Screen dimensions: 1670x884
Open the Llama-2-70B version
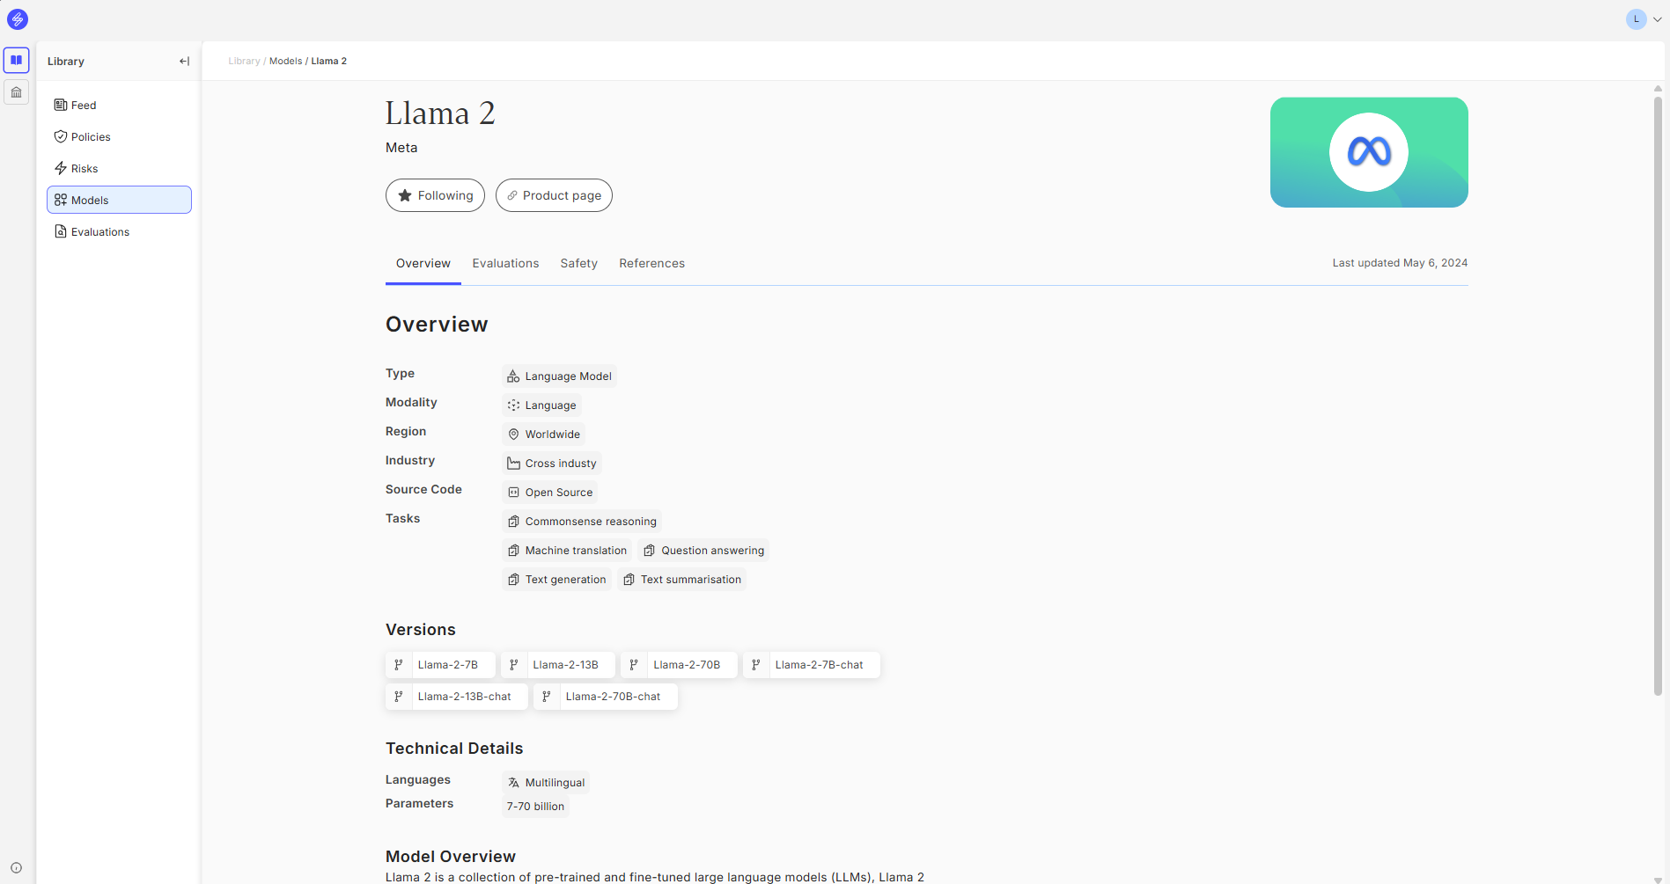679,665
